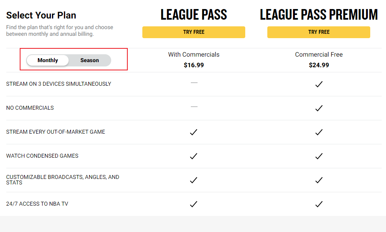Click League Pass dash for No Commercials
The width and height of the screenshot is (386, 232).
coord(194,107)
